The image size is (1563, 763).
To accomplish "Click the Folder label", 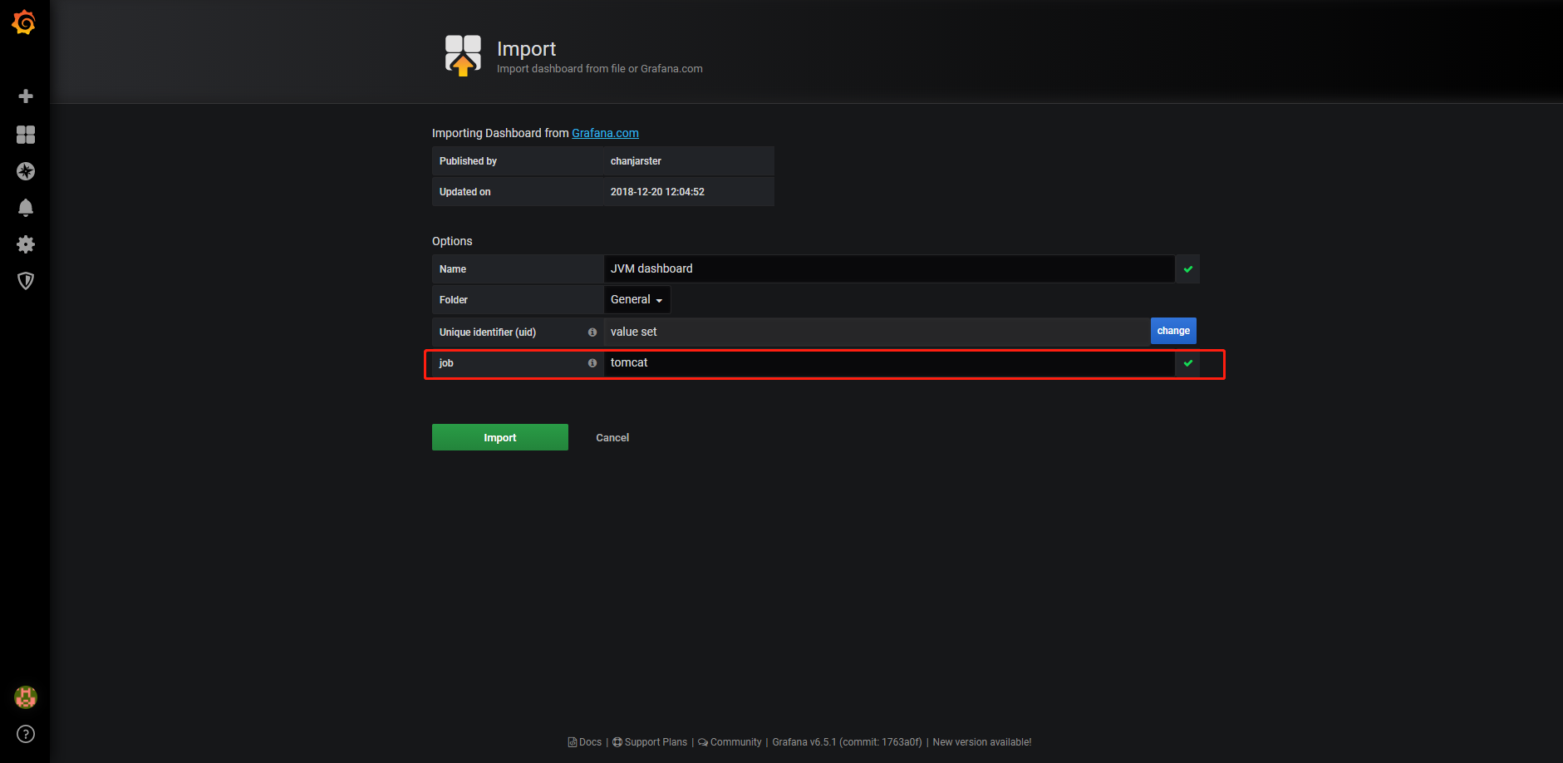I will click(x=454, y=300).
